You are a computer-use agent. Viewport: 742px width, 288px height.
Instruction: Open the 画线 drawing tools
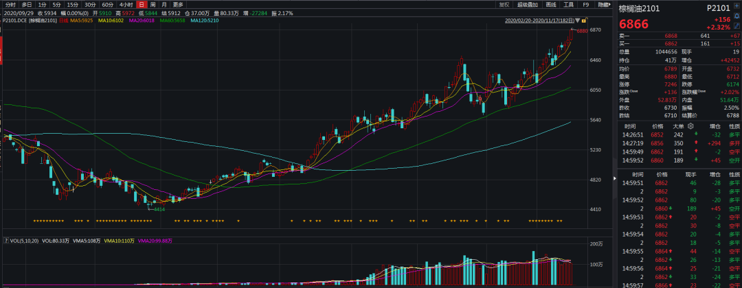coord(551,5)
